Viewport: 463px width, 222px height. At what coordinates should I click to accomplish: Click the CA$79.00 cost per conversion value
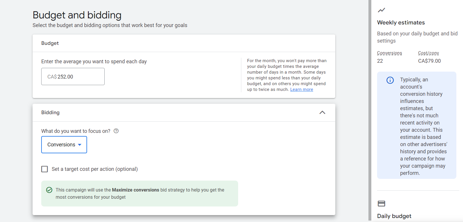point(429,61)
